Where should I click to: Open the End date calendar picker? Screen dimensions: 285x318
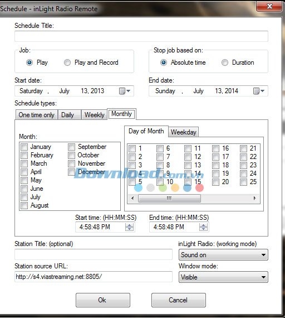pyautogui.click(x=259, y=91)
